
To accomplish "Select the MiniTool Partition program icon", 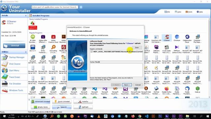I will (156, 90).
